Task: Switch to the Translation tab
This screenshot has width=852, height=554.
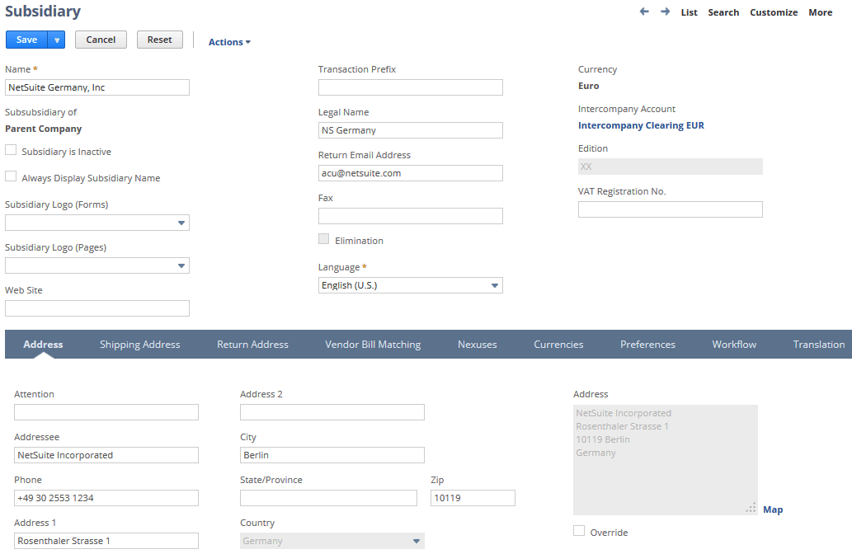Action: (819, 345)
